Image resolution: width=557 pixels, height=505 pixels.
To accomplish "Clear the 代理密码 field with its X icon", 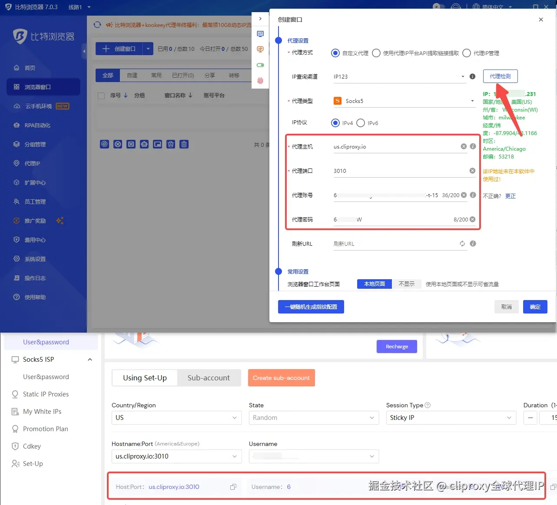I will tap(472, 219).
